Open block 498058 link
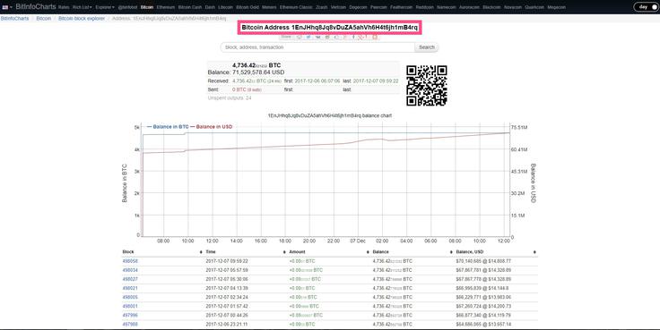The height and width of the screenshot is (330, 660). point(130,261)
